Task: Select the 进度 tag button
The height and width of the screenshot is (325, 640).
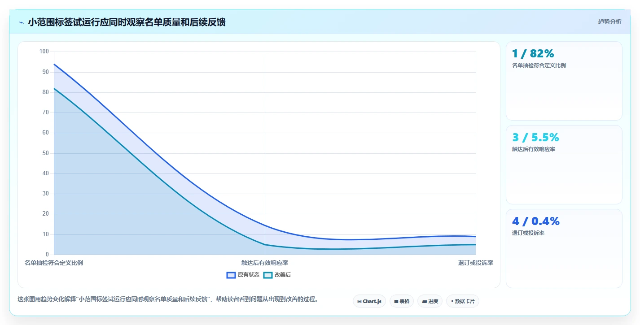Action: (x=430, y=301)
